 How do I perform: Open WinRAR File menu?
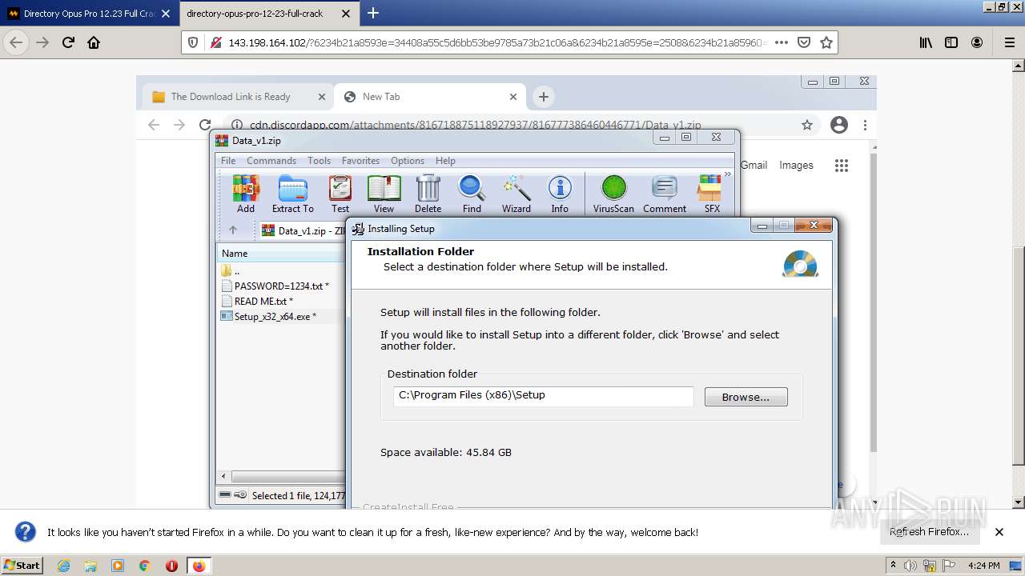coord(228,161)
